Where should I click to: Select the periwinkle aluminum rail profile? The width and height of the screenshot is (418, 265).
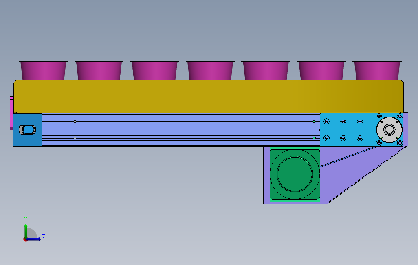[x=181, y=130]
